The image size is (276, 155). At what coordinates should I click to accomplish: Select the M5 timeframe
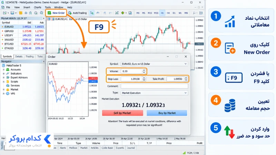click(144, 13)
